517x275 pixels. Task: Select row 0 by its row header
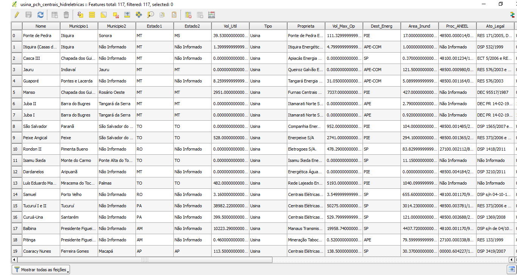coord(17,36)
